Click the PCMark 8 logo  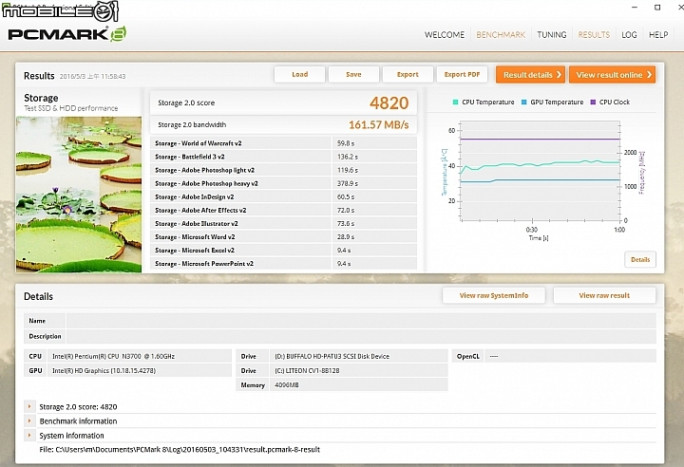click(67, 34)
